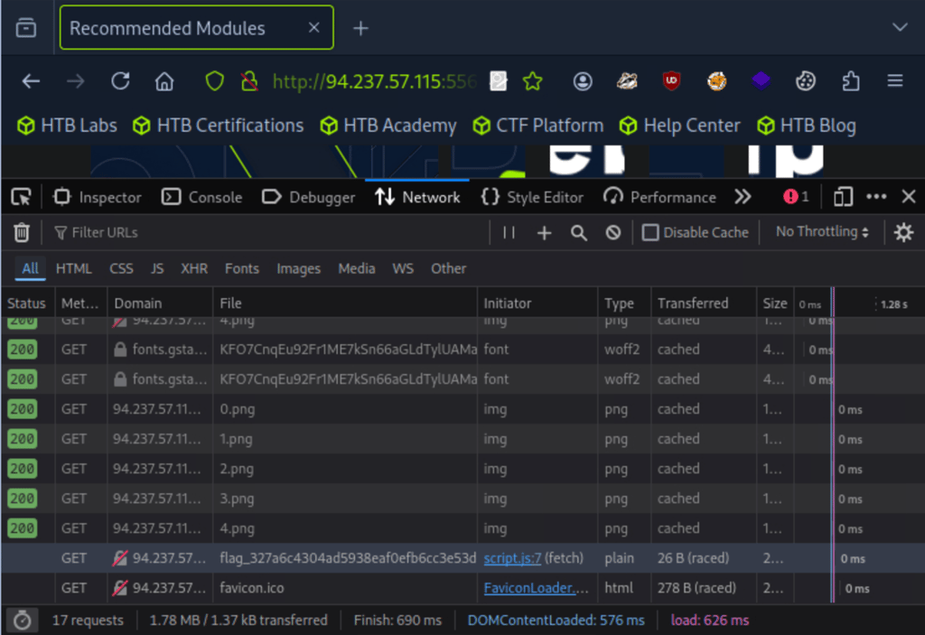This screenshot has height=635, width=925.
Task: Switch to the Style Editor panel
Action: (x=532, y=197)
